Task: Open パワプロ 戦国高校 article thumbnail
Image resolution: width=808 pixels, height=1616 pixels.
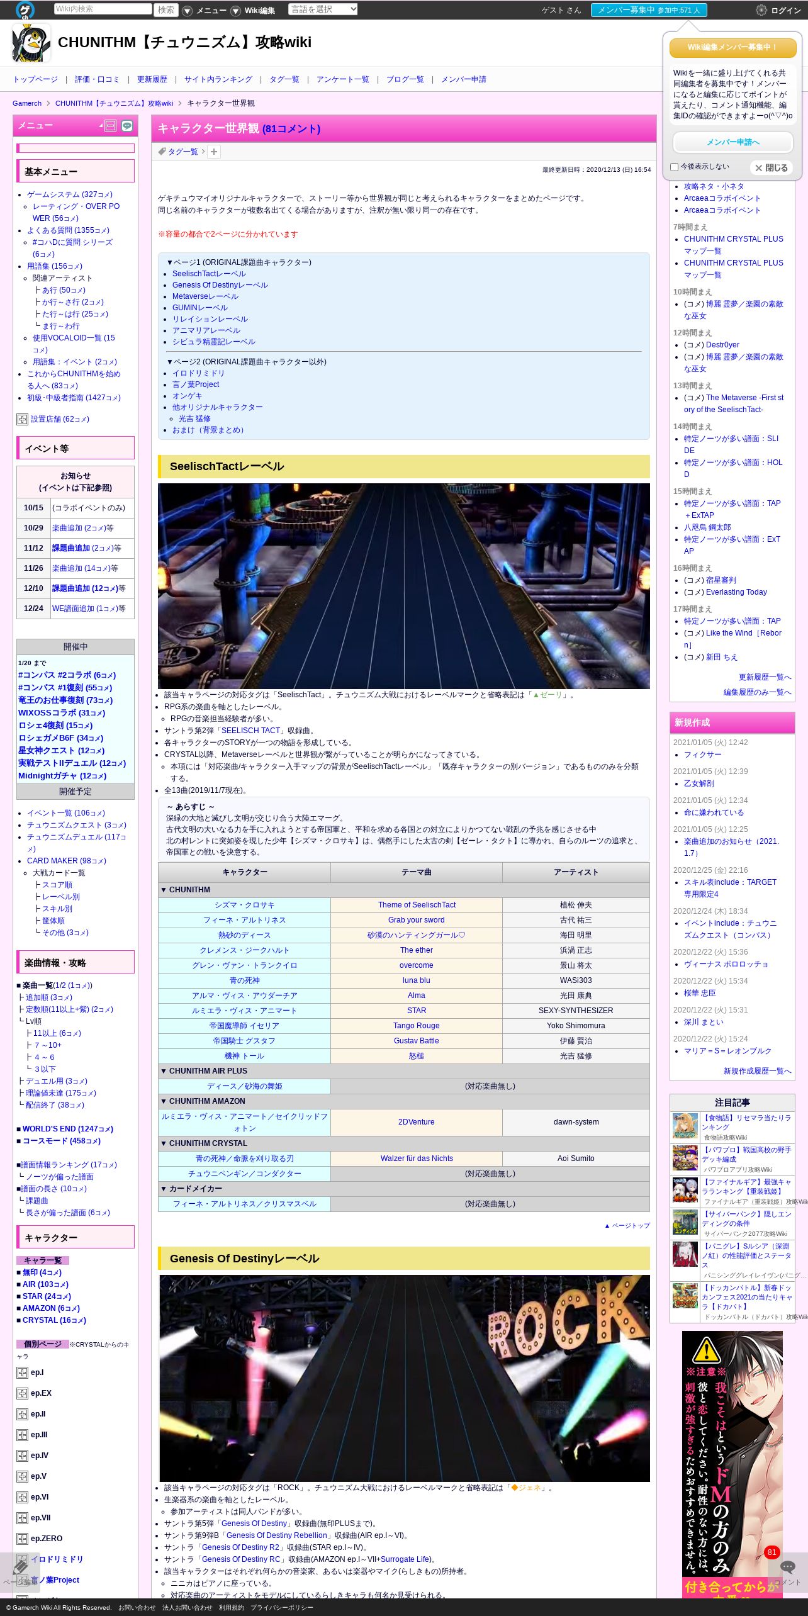Action: click(685, 1159)
